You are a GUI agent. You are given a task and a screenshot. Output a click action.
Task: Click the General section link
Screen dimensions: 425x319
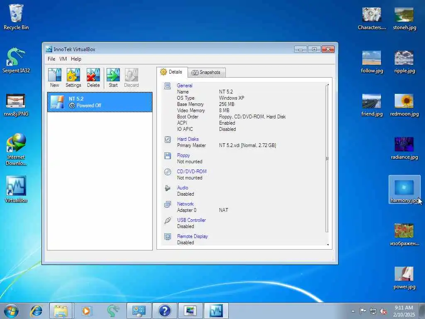[185, 86]
